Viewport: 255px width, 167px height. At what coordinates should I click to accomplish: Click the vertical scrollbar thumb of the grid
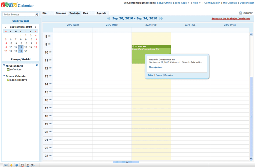coord(251,116)
